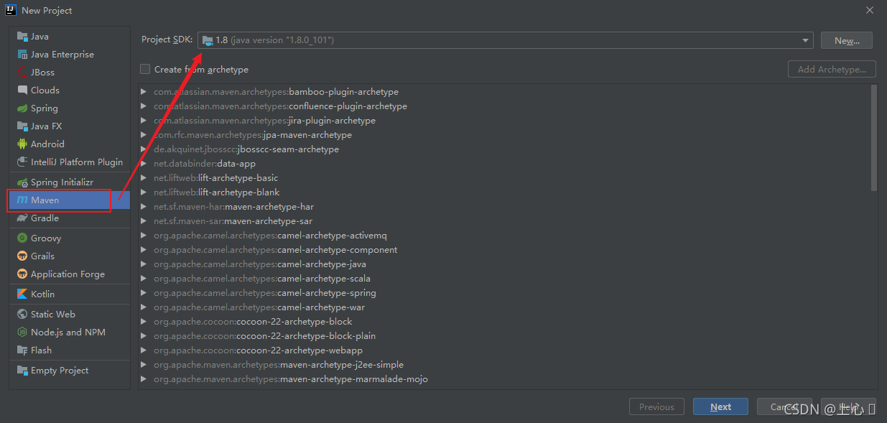Image resolution: width=887 pixels, height=423 pixels.
Task: Open the Project SDK dropdown arrow
Action: [805, 40]
